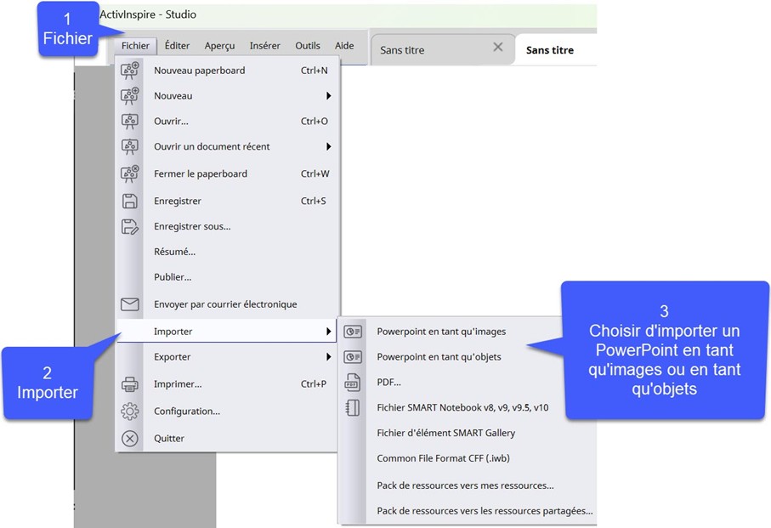Open the Insérer menu

click(x=264, y=46)
